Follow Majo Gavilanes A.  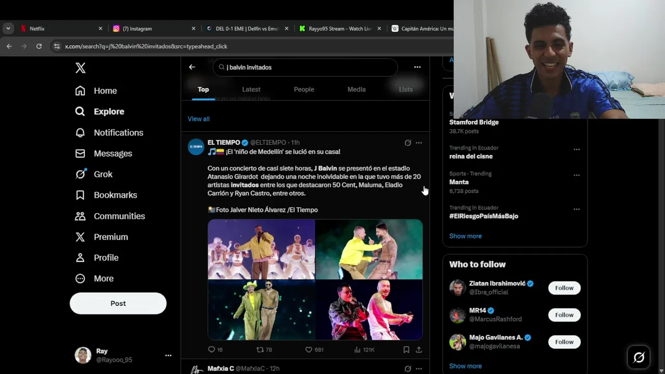pos(564,342)
